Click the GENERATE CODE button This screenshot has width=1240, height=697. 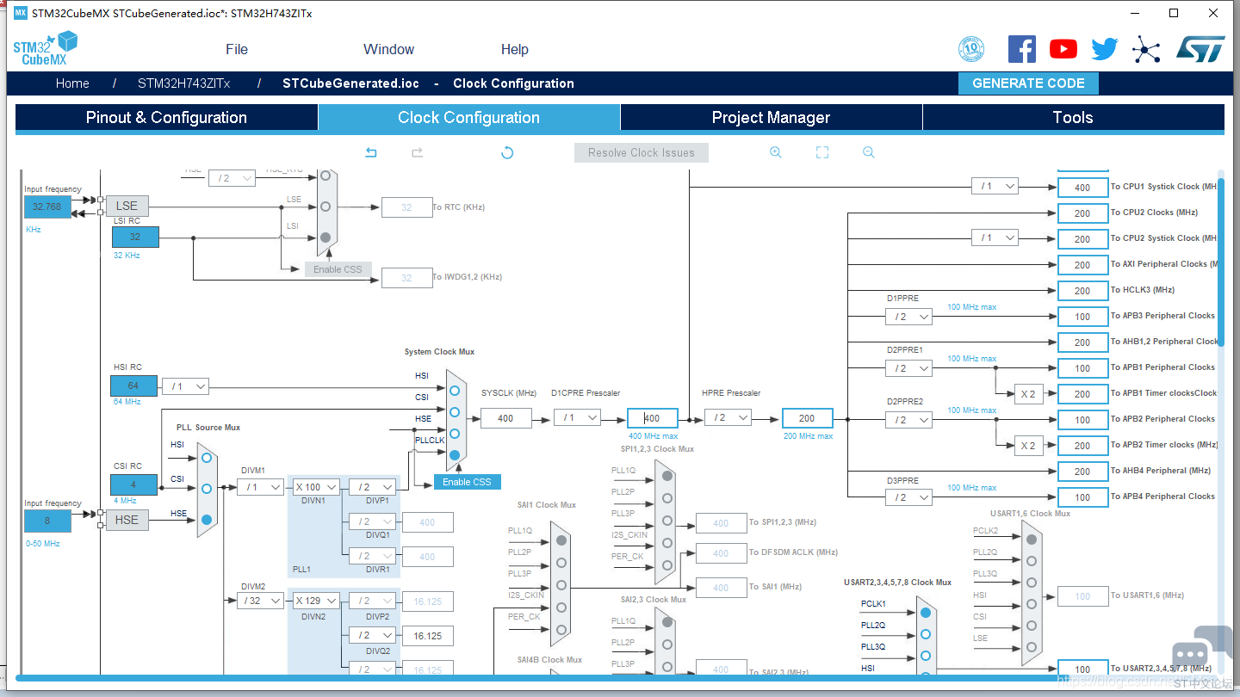pos(1028,83)
